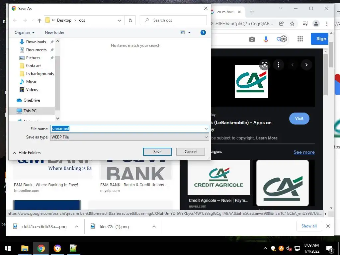
Task: Open Chrome media controls icon
Action: pos(305,24)
